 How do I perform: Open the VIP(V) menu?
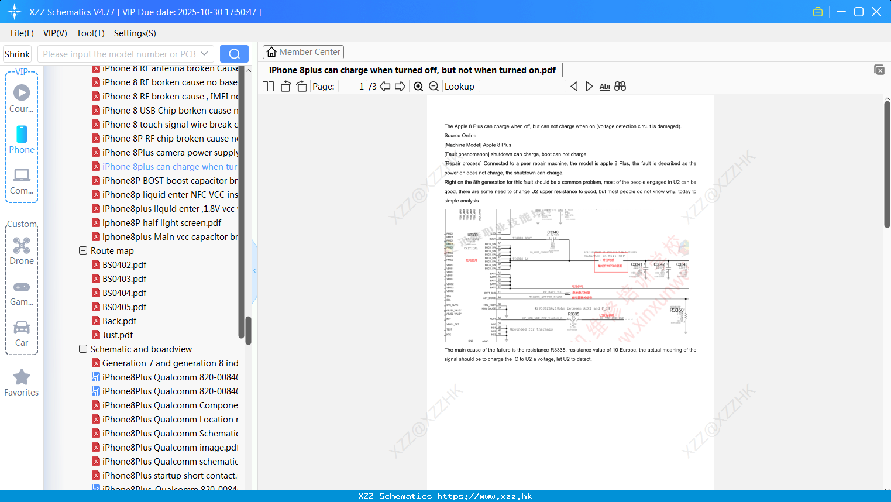pos(55,33)
